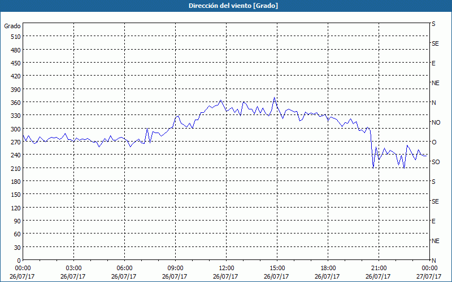Click the 510 value on the degree axis

click(16, 37)
